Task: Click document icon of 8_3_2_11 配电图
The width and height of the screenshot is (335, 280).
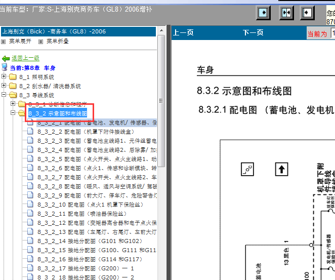Action: coord(30,213)
